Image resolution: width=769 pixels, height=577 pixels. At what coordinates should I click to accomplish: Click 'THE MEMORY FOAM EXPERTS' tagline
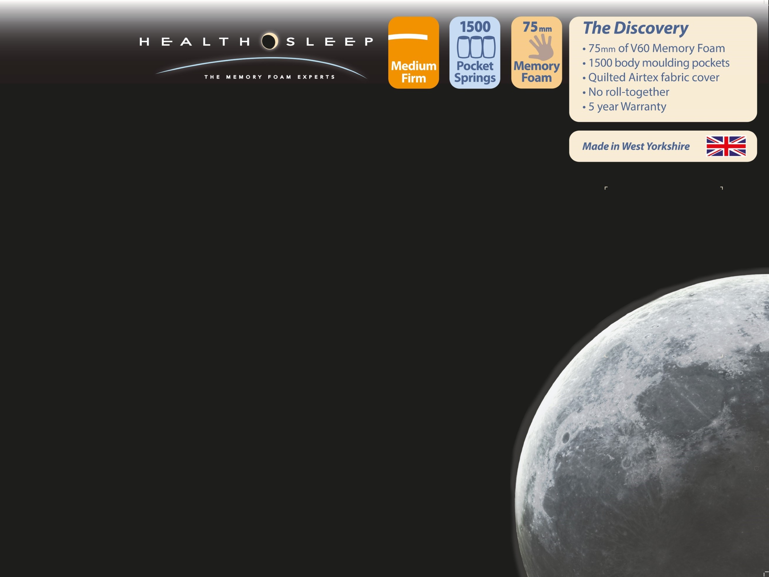click(x=269, y=77)
